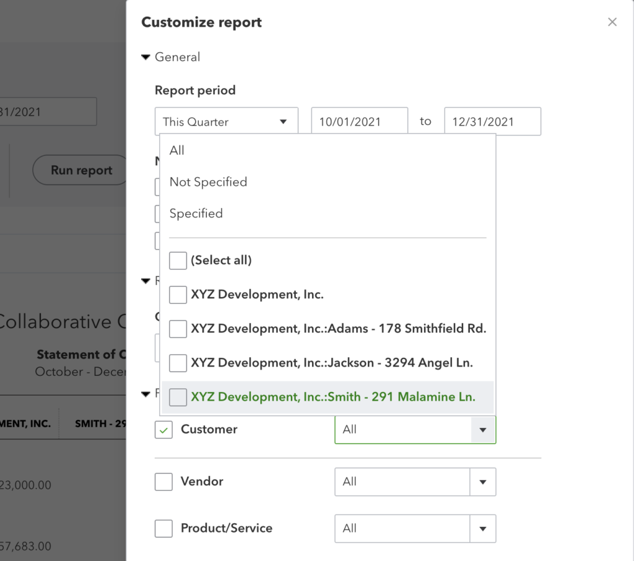The width and height of the screenshot is (634, 561).
Task: Check XYZ Development, Inc. checkbox
Action: click(178, 295)
